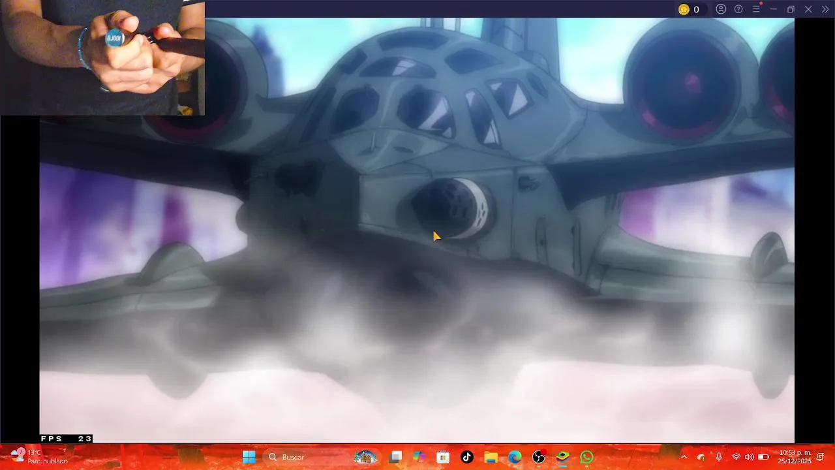The image size is (835, 470).
Task: Click the cloud sync tray icon
Action: [701, 457]
